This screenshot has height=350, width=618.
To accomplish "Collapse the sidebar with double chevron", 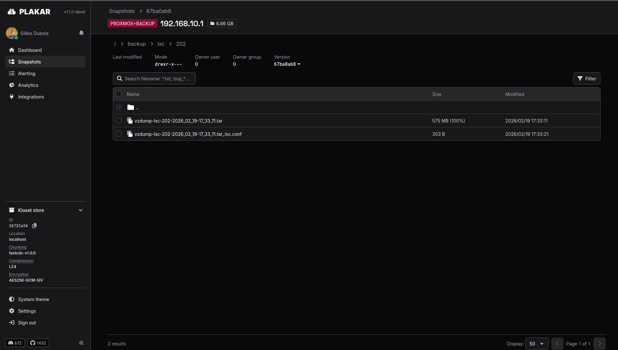I will [x=81, y=343].
